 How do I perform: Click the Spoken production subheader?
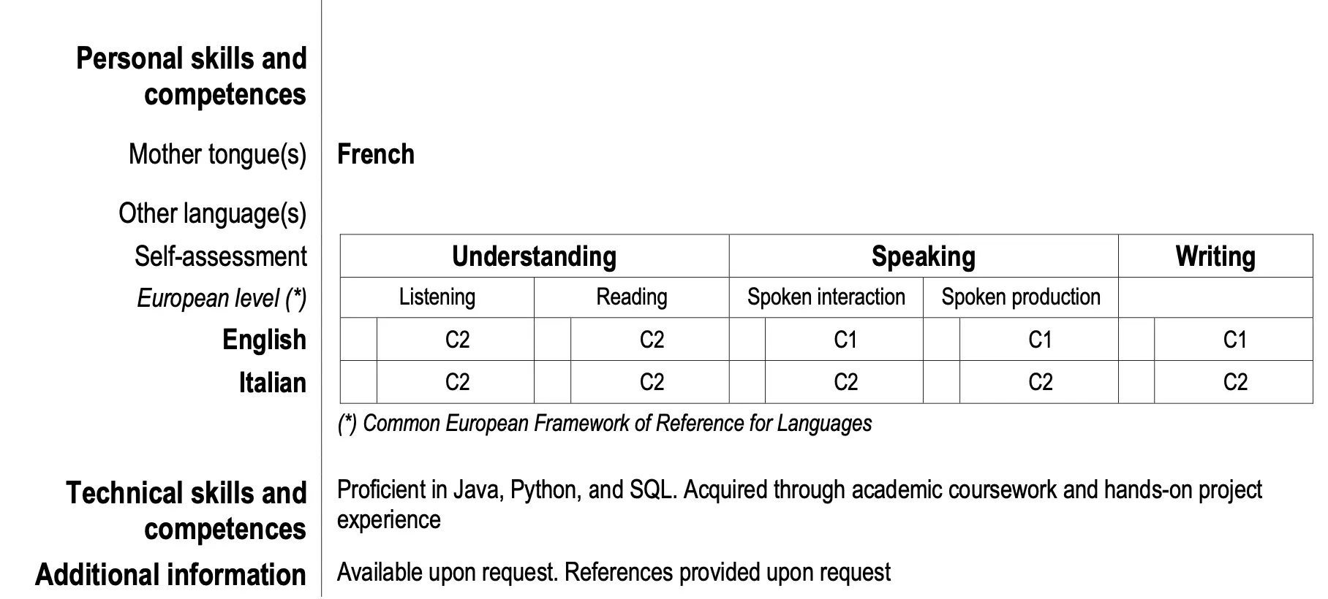(x=1020, y=297)
